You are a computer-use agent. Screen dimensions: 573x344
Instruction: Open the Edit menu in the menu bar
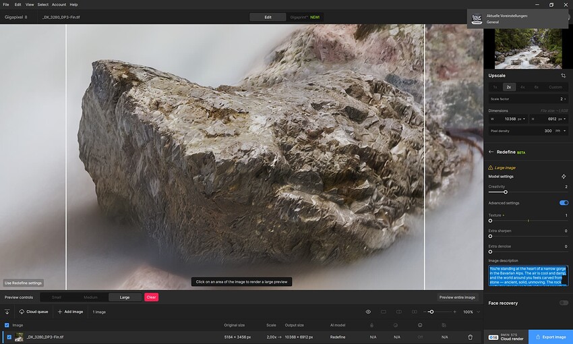point(18,5)
